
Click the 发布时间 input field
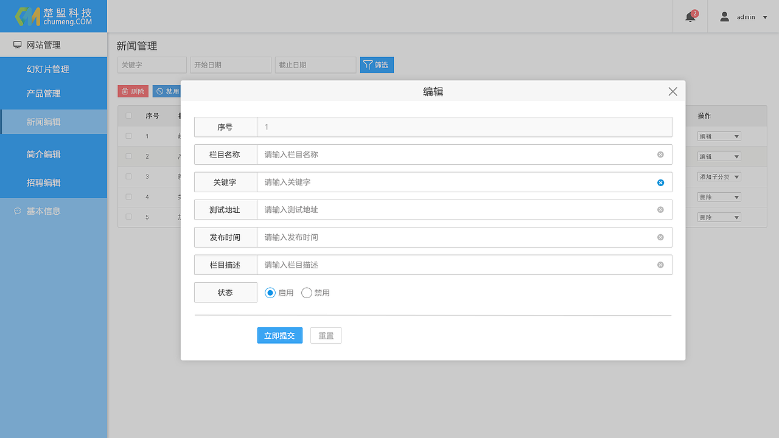coord(464,237)
